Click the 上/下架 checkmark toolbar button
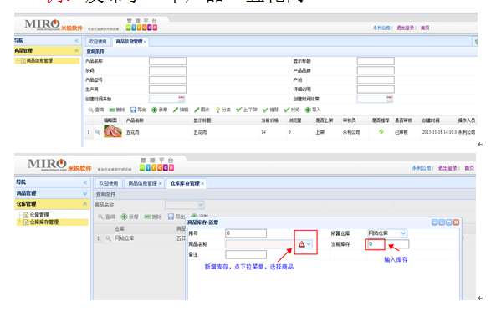 [x=247, y=110]
